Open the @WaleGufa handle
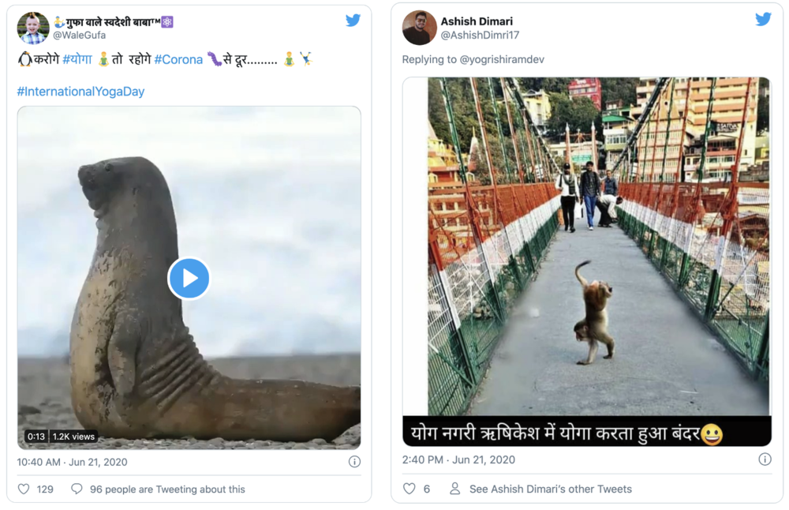This screenshot has height=510, width=789. pos(79,36)
